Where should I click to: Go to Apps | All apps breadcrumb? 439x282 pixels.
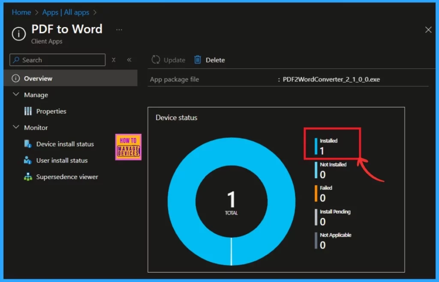[x=66, y=12]
